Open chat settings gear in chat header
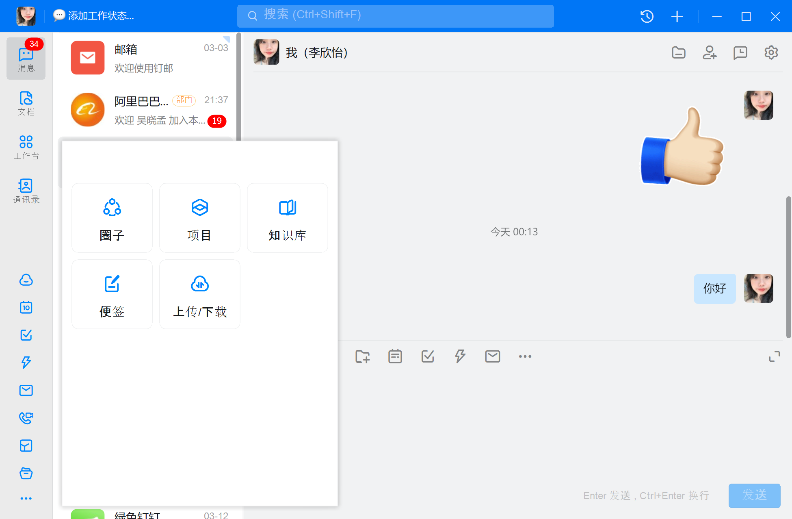Screen dimensions: 792x519 770,53
